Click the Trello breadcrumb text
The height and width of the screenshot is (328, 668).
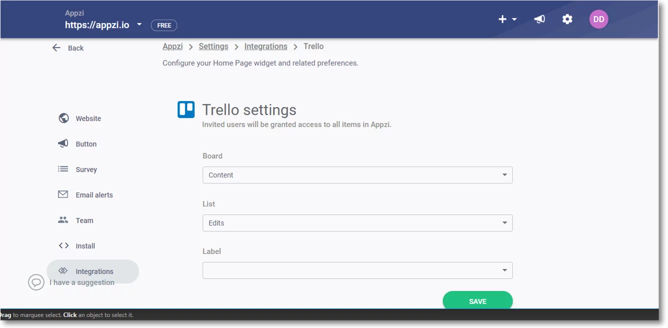point(314,46)
